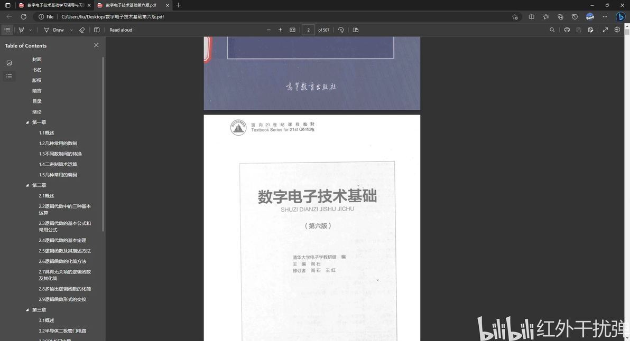Viewport: 630px width, 341px height.
Task: Switch to the 数字电子技术基础学习辅导与习 tab
Action: 55,5
